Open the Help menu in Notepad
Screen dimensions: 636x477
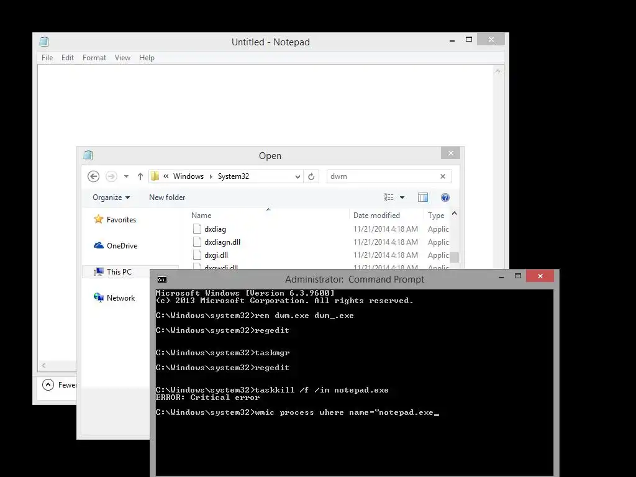[x=147, y=58]
